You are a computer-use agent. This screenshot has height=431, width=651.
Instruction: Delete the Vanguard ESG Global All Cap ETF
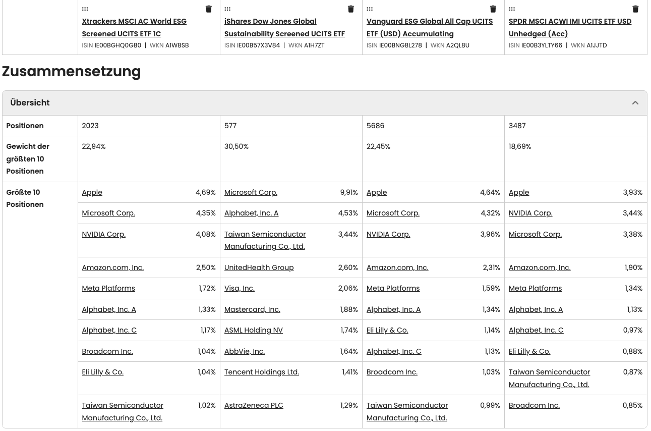[x=493, y=9]
